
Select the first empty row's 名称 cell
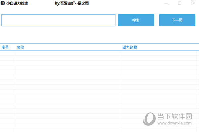[x=68, y=53]
